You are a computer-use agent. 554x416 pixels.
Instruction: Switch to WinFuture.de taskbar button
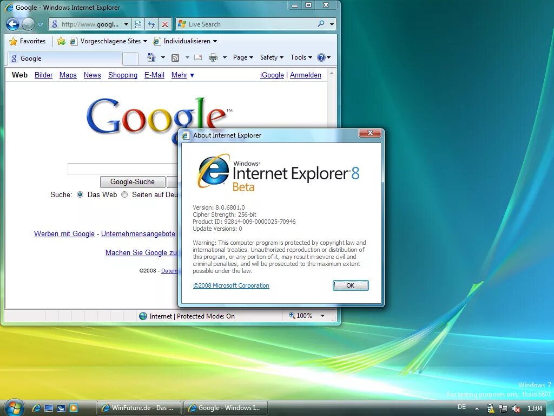[138, 408]
